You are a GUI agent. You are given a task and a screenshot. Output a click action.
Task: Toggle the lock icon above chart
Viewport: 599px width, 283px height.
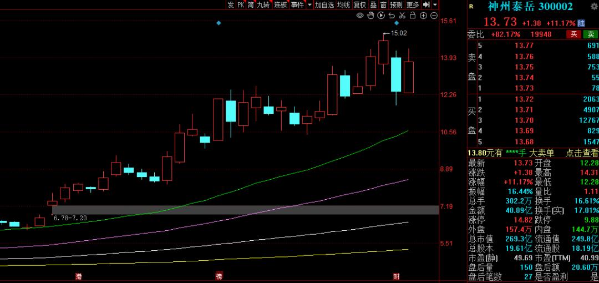tap(413, 16)
